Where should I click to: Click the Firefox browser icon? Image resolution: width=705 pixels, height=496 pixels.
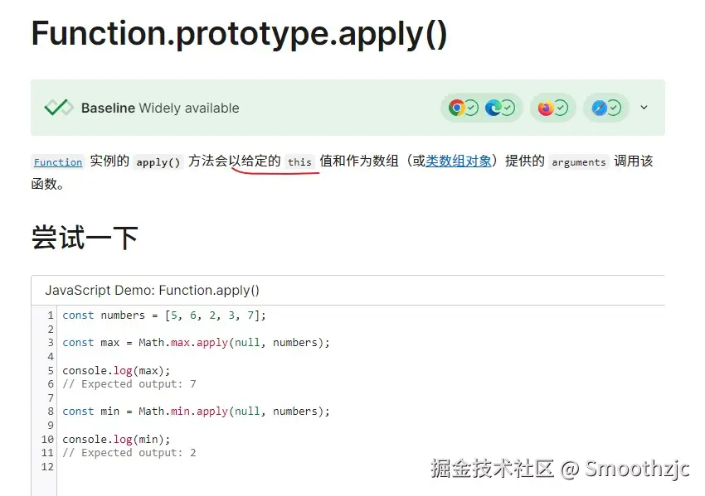545,108
